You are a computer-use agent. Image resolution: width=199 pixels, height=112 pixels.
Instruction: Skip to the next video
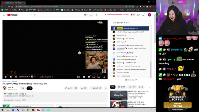tap(11, 77)
